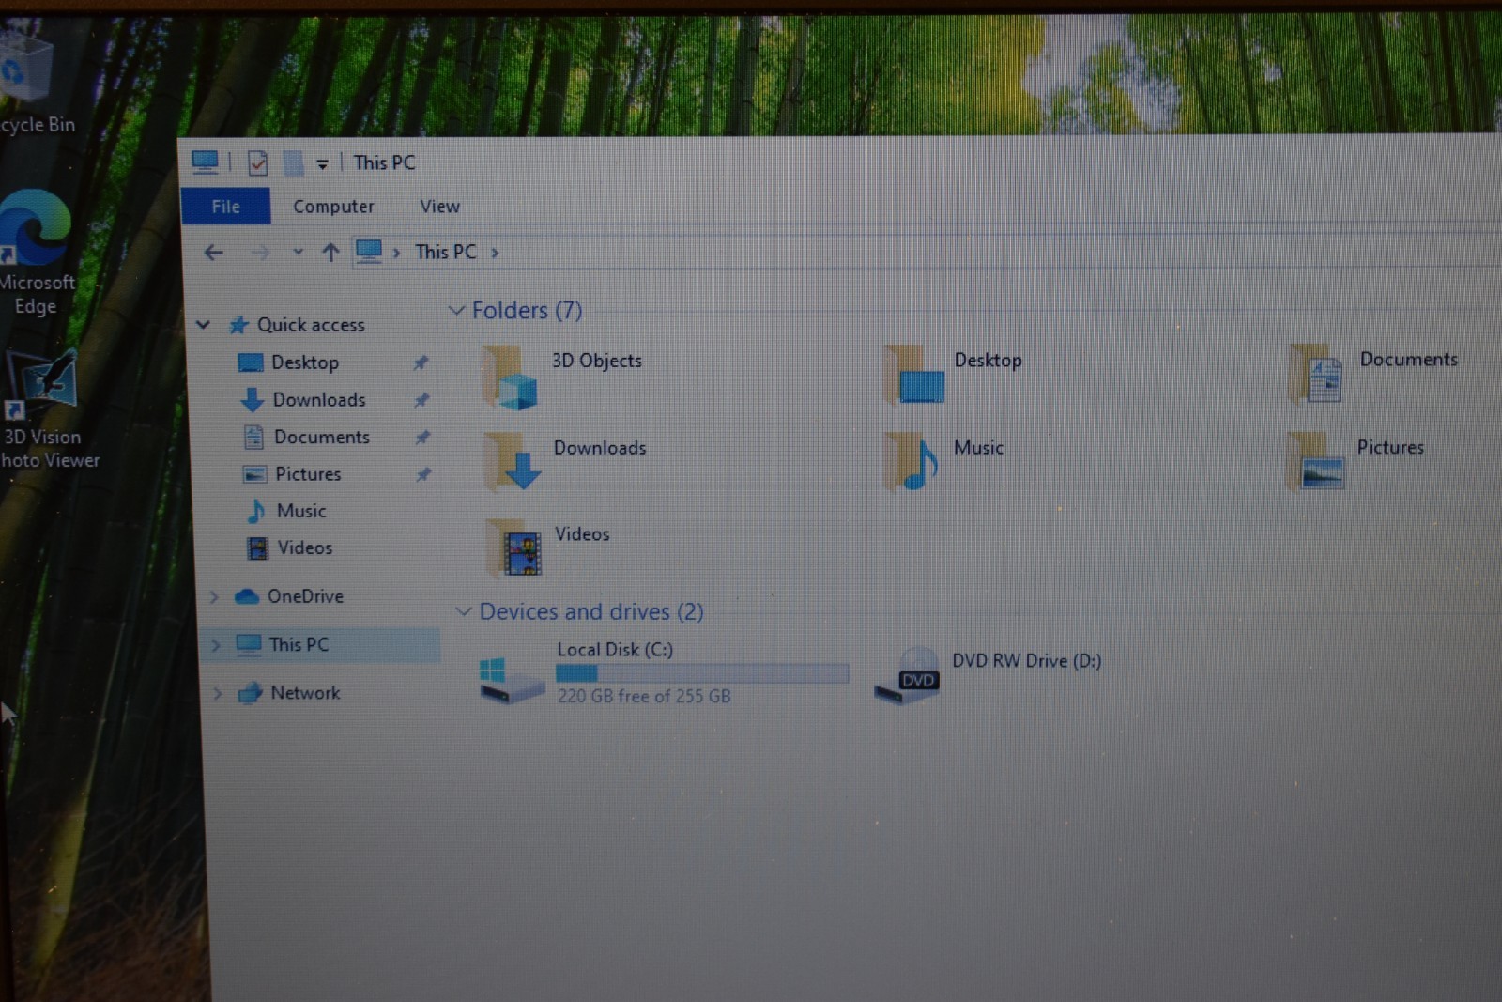Viewport: 1502px width, 1002px height.
Task: Click the Properties quick access toolbar icon
Action: click(257, 163)
